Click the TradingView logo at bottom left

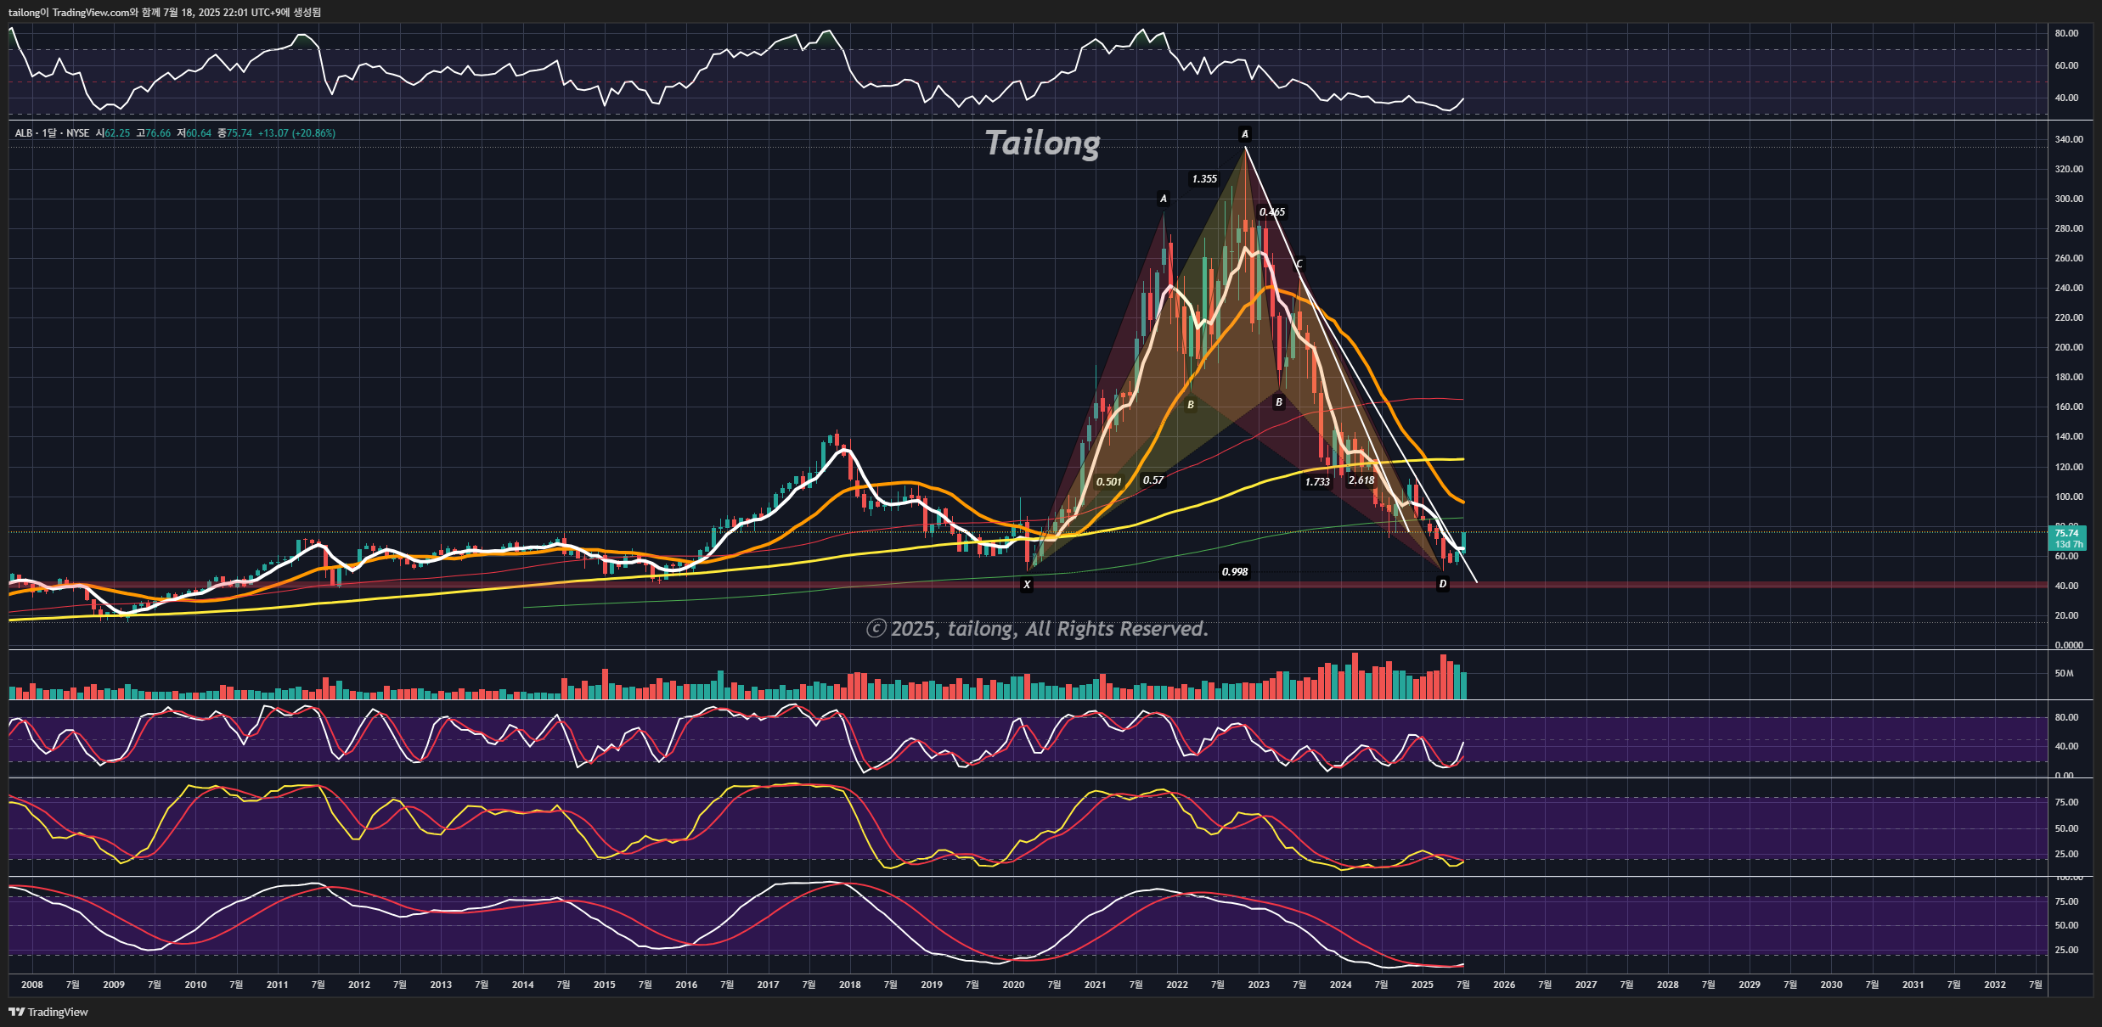[48, 1012]
